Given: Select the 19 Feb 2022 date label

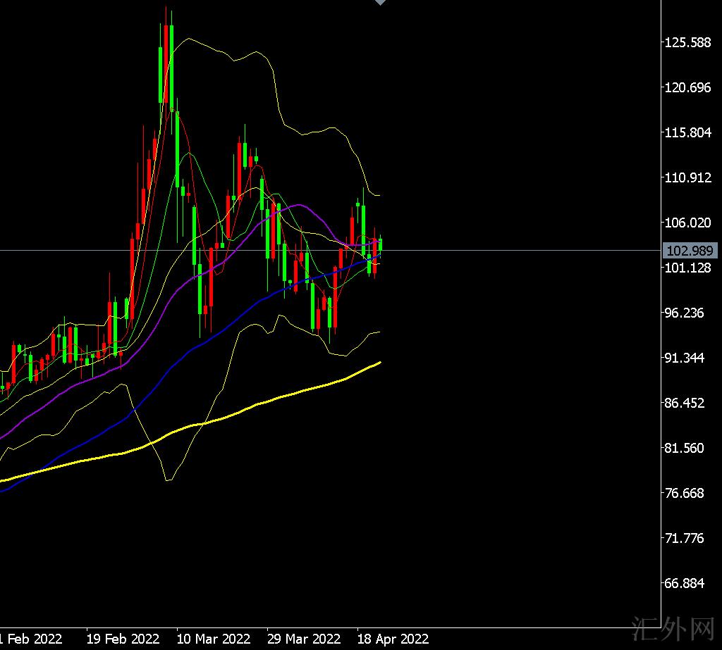Looking at the screenshot, I should [x=123, y=639].
